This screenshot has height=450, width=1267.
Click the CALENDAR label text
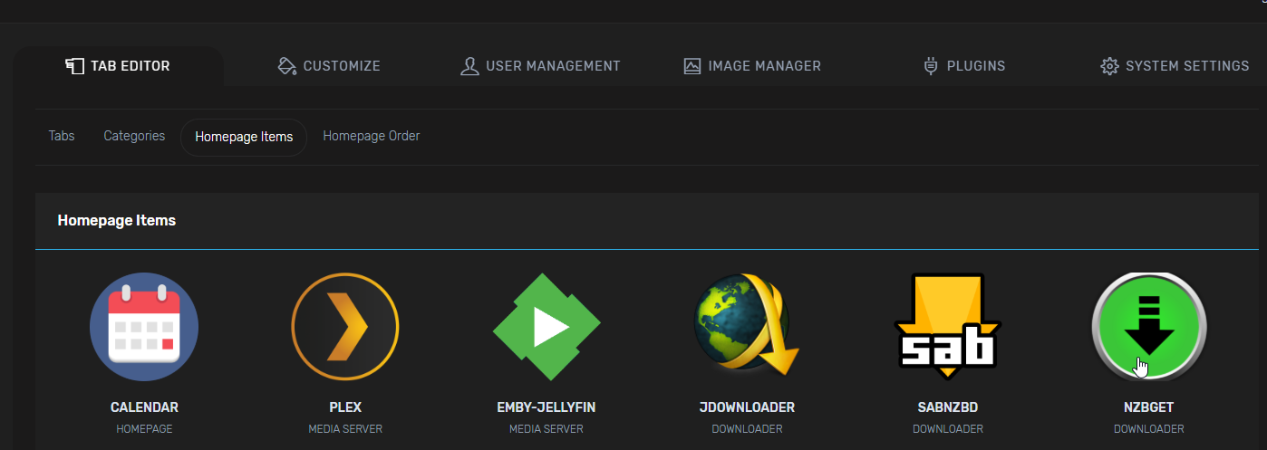[144, 407]
